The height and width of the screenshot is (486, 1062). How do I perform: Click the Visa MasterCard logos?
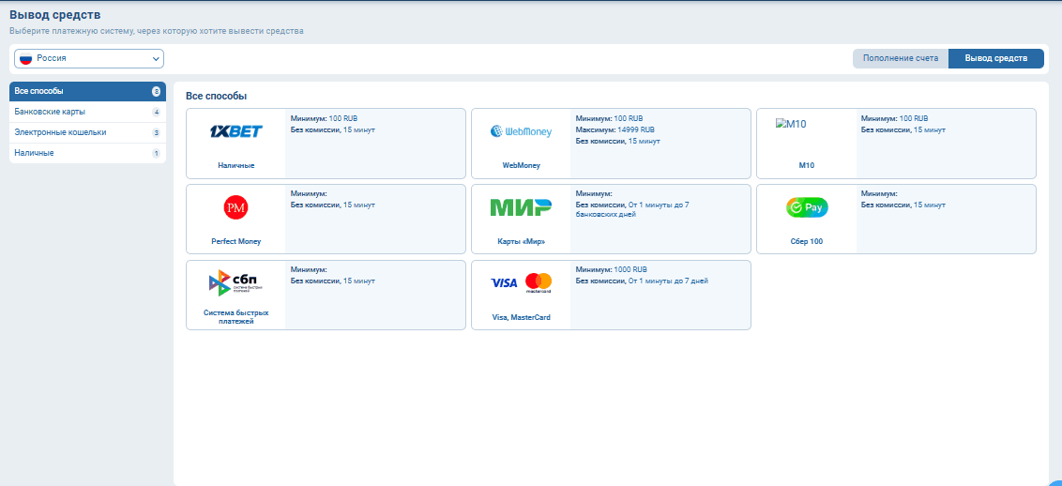pyautogui.click(x=521, y=282)
